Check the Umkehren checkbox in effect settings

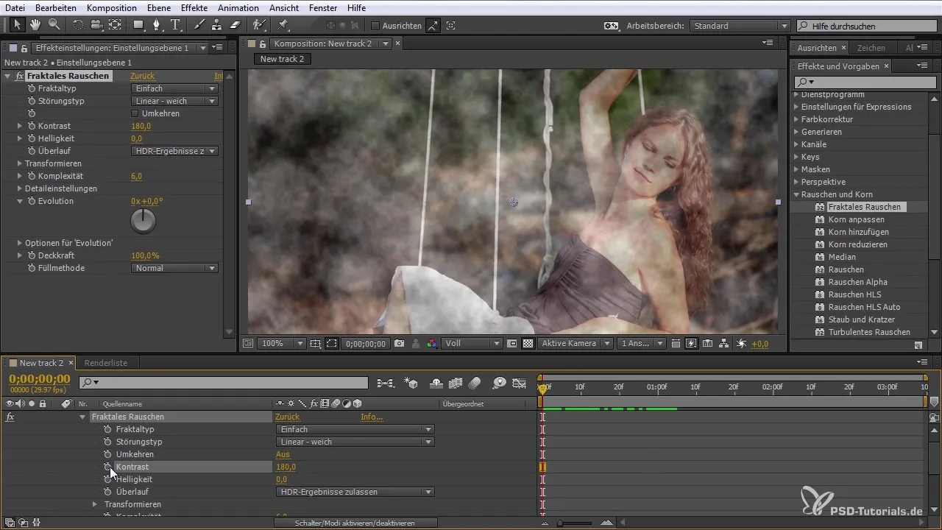tap(135, 113)
